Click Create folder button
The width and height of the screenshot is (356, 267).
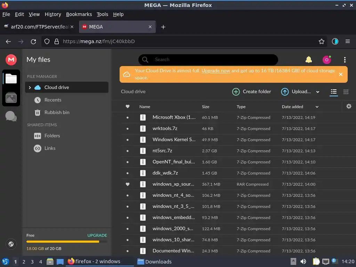pyautogui.click(x=252, y=92)
